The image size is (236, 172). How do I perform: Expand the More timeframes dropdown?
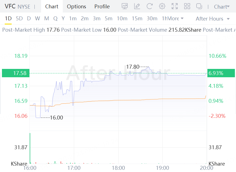[176, 19]
